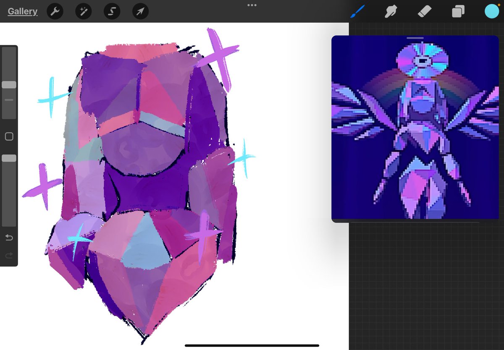This screenshot has width=504, height=350.
Task: Redo the last undone stroke
Action: coord(9,255)
